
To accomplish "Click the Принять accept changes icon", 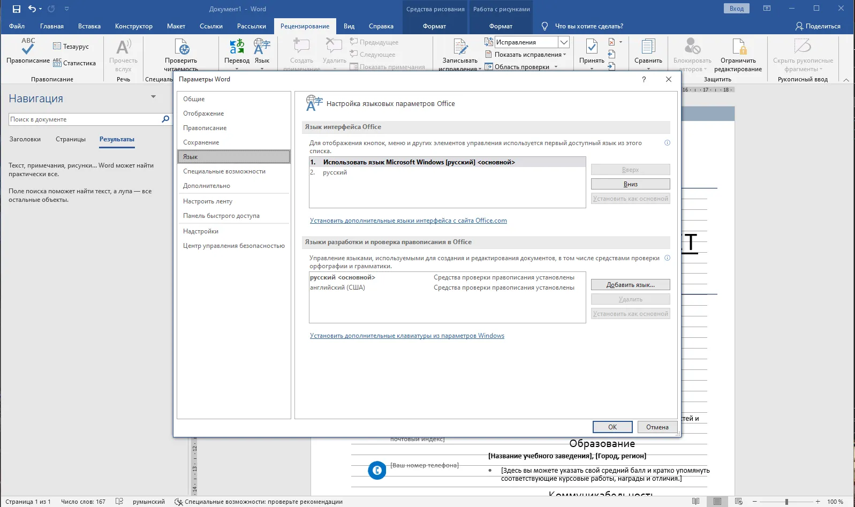I will (x=592, y=48).
